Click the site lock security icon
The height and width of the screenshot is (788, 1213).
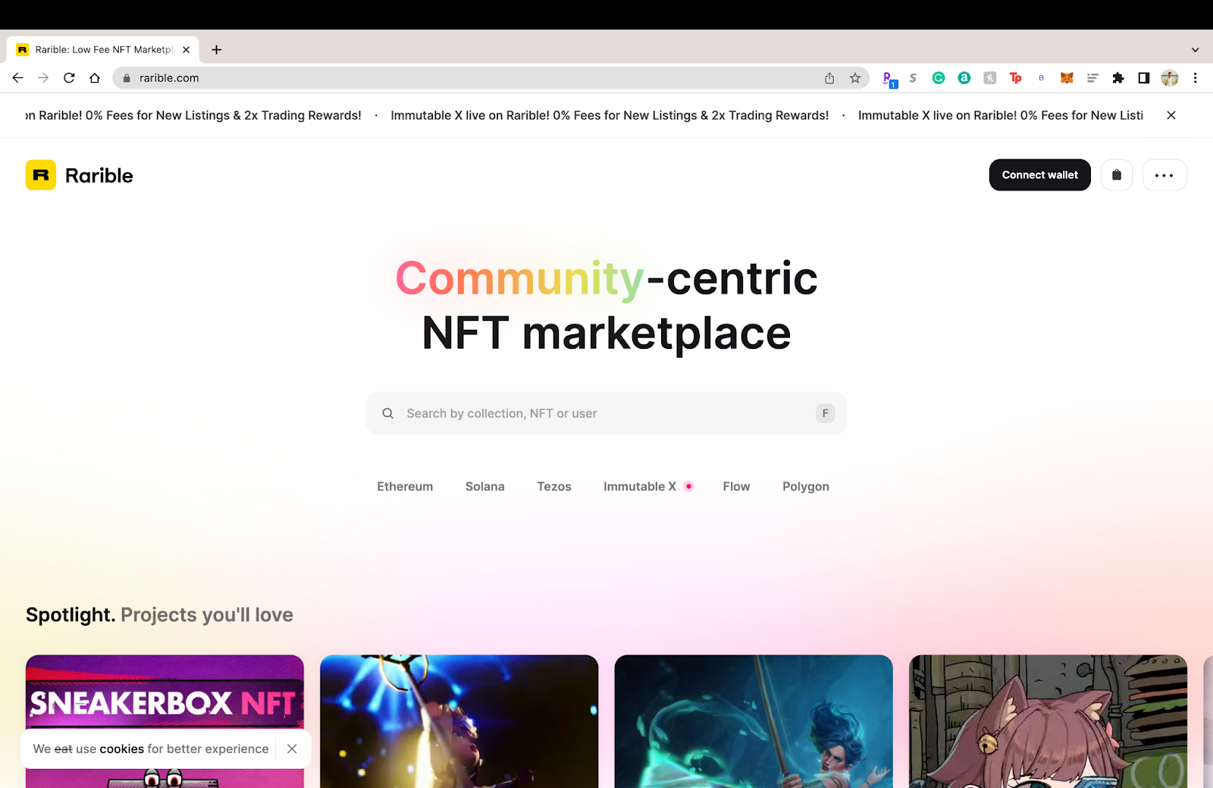pos(127,78)
